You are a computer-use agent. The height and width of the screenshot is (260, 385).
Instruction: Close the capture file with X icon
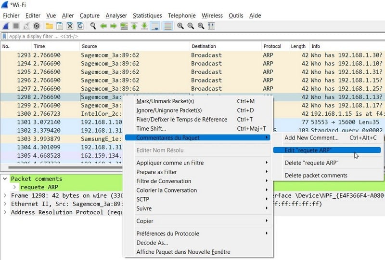coord(70,26)
